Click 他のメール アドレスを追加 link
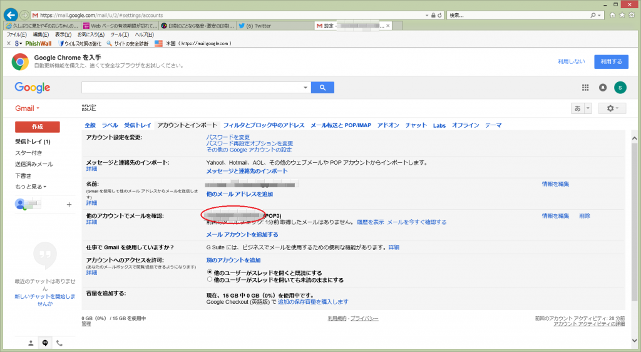Image resolution: width=641 pixels, height=352 pixels. point(240,194)
